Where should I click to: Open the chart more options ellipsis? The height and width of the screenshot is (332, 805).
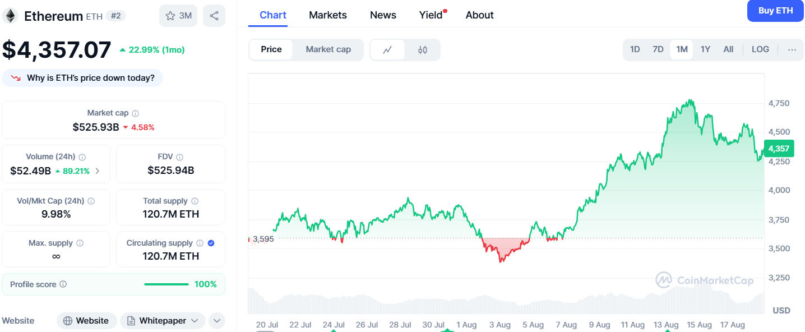(792, 49)
